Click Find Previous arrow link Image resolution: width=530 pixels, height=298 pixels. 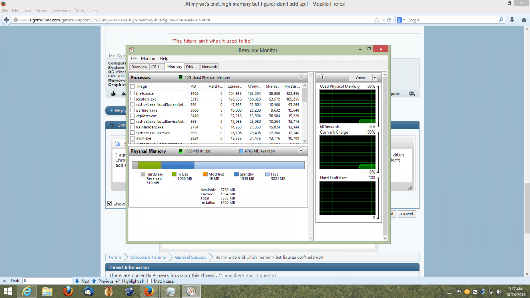click(103, 281)
